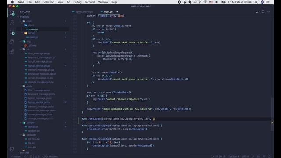Click the Wi-Fi icon in menu bar
The image size is (281, 158).
(205, 2)
